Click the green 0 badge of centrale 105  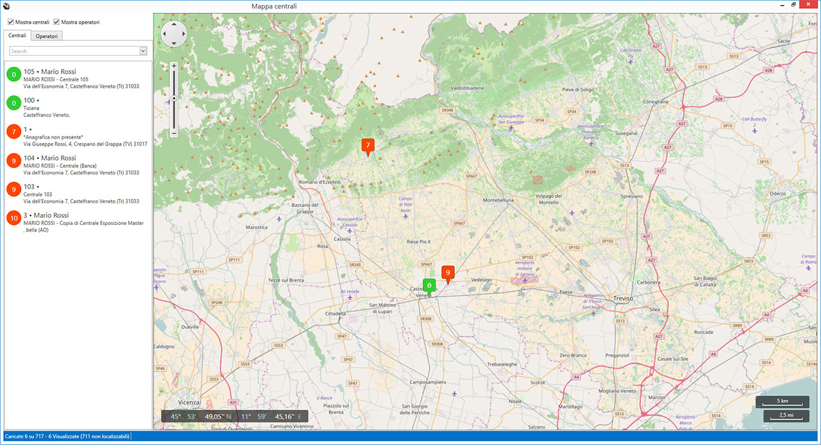coord(13,74)
